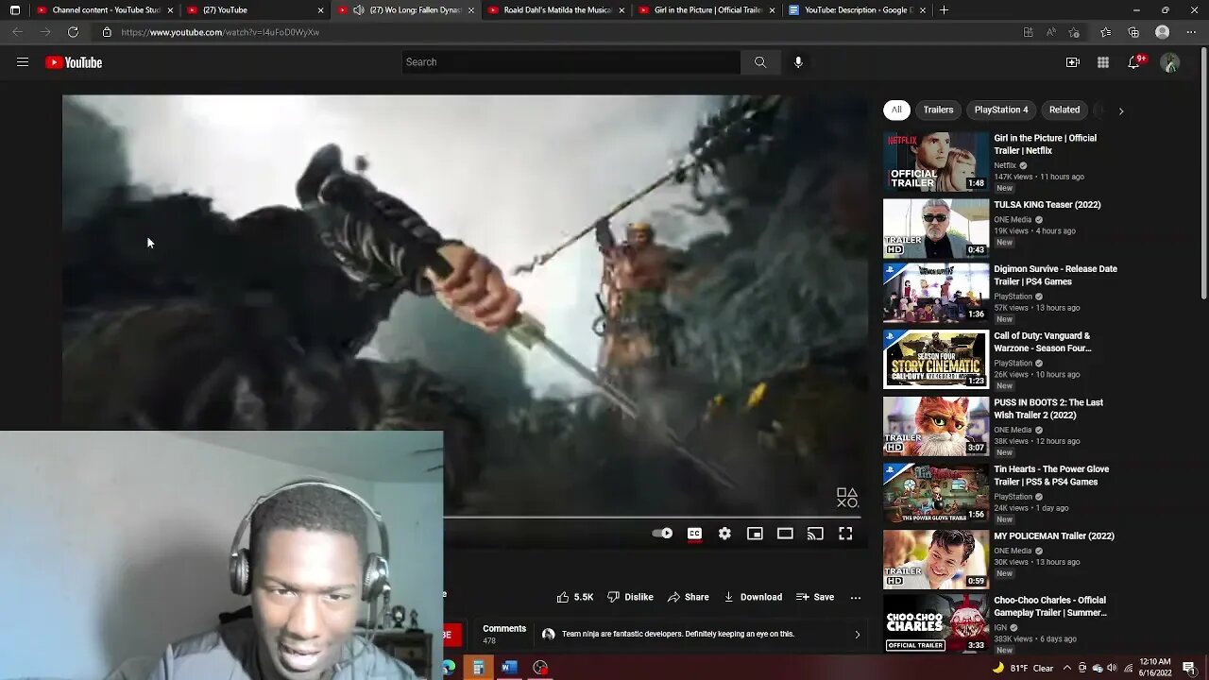Click the Download button
This screenshot has width=1209, height=680.
click(x=753, y=597)
